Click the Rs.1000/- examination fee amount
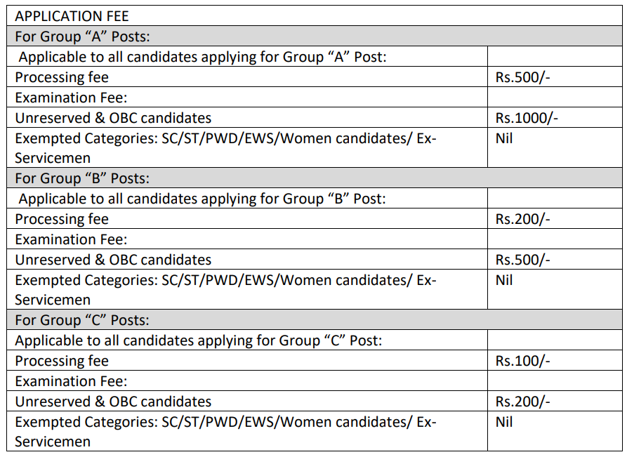Image resolution: width=627 pixels, height=457 pixels. tap(527, 118)
